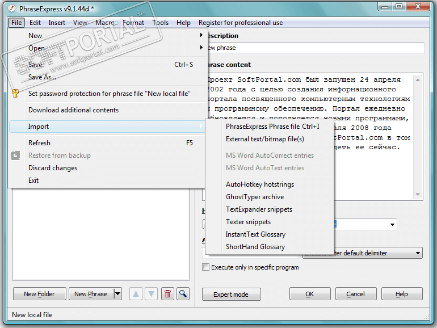Select Download additional contents
The height and width of the screenshot is (328, 437).
click(x=108, y=110)
